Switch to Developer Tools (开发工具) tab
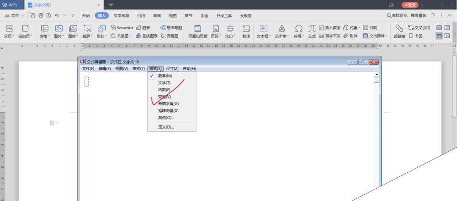The width and height of the screenshot is (457, 201). tap(224, 15)
